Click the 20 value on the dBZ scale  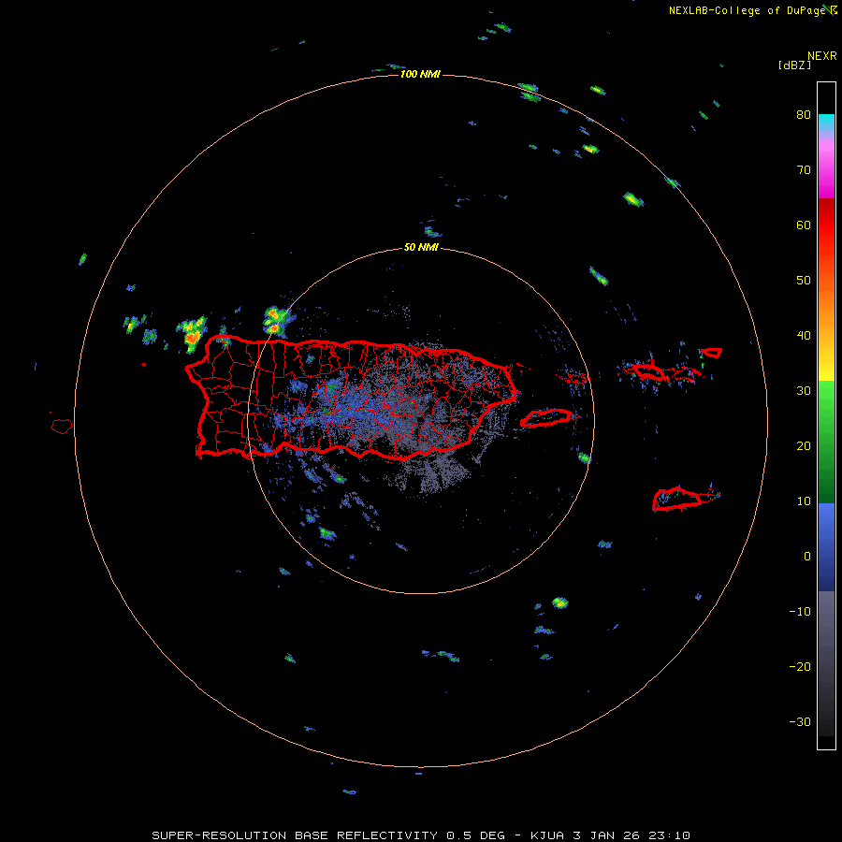pos(804,445)
